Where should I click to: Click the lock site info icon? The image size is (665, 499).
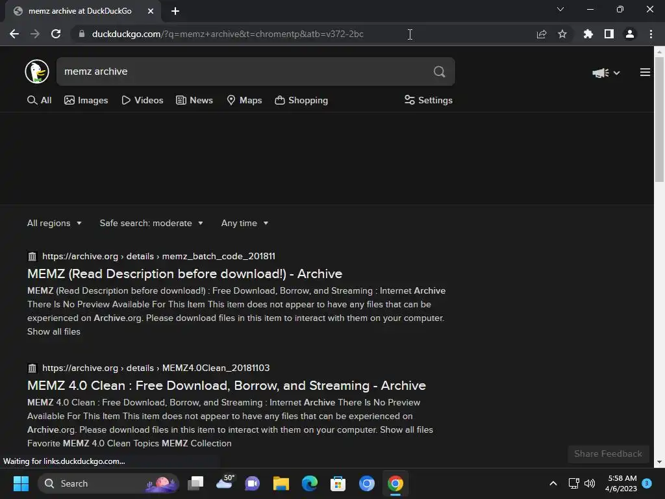(82, 34)
